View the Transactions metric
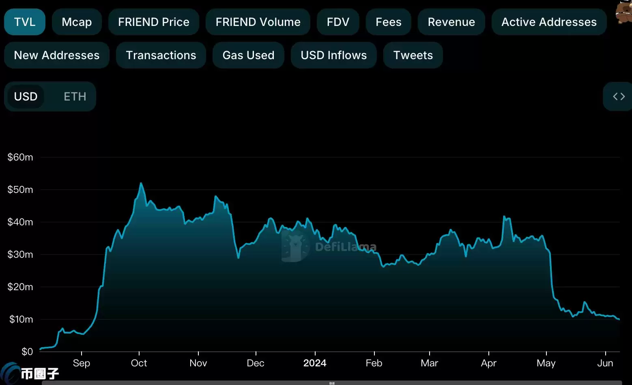 [x=161, y=55]
